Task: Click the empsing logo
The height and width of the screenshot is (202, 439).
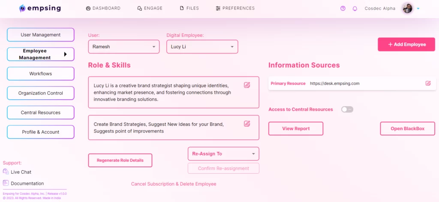Action: coord(40,9)
